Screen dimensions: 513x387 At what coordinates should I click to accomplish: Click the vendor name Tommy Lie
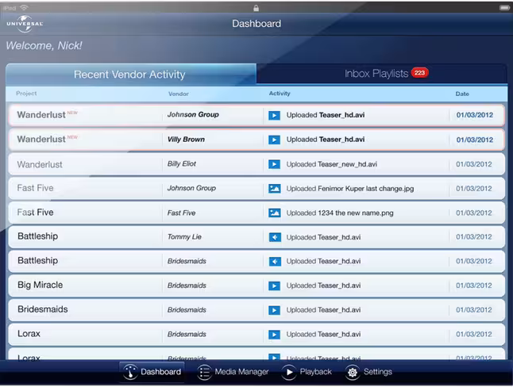point(184,237)
